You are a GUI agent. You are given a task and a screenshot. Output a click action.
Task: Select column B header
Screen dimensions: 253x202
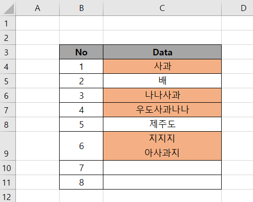point(82,8)
